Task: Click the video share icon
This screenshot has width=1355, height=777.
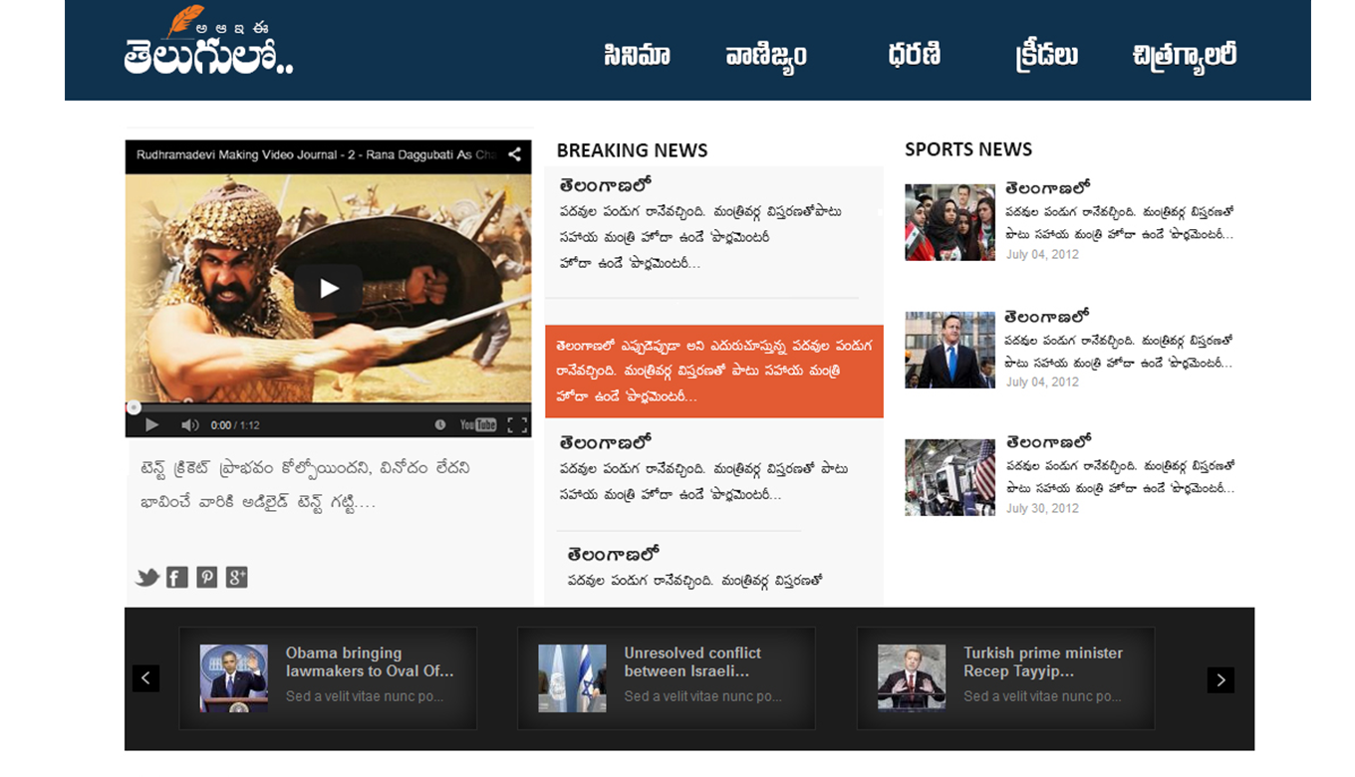Action: pos(514,154)
